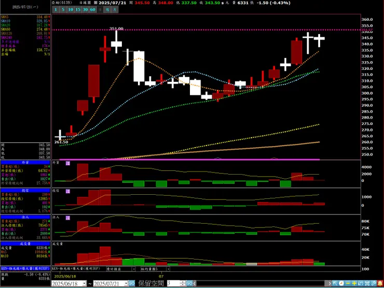
Task: Switch to the monthly (月) chart button
Action: coord(115,9)
